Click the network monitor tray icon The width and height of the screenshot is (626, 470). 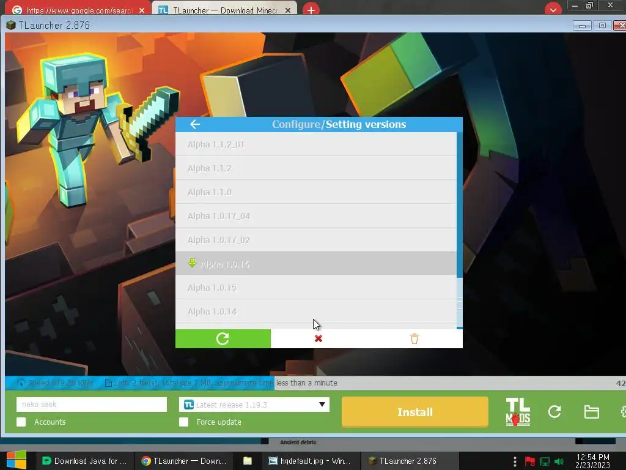pos(545,461)
